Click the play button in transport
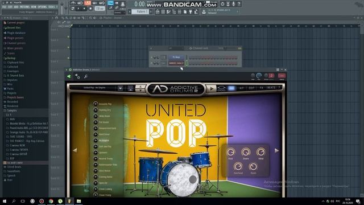364x205 pixels. (78, 9)
